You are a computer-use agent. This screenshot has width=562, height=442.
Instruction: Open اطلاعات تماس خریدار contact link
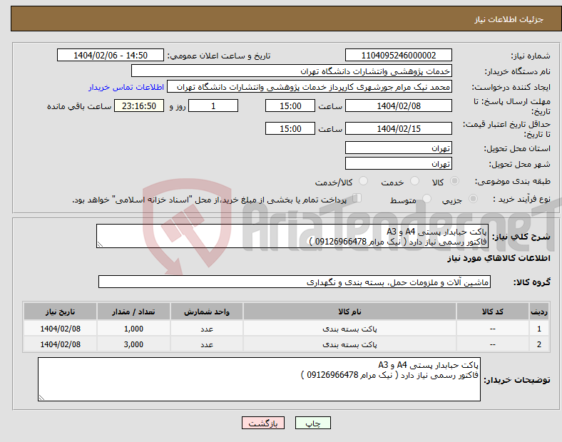pyautogui.click(x=126, y=87)
